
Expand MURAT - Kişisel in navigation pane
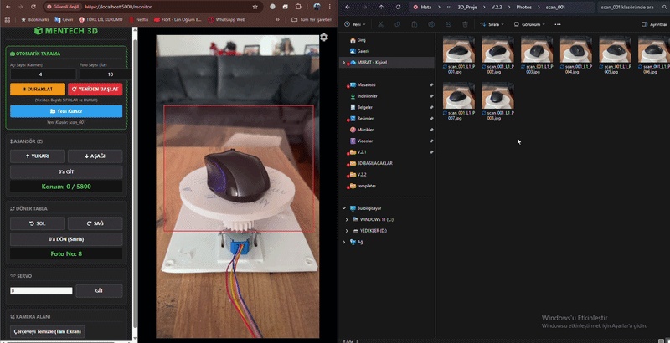(344, 62)
